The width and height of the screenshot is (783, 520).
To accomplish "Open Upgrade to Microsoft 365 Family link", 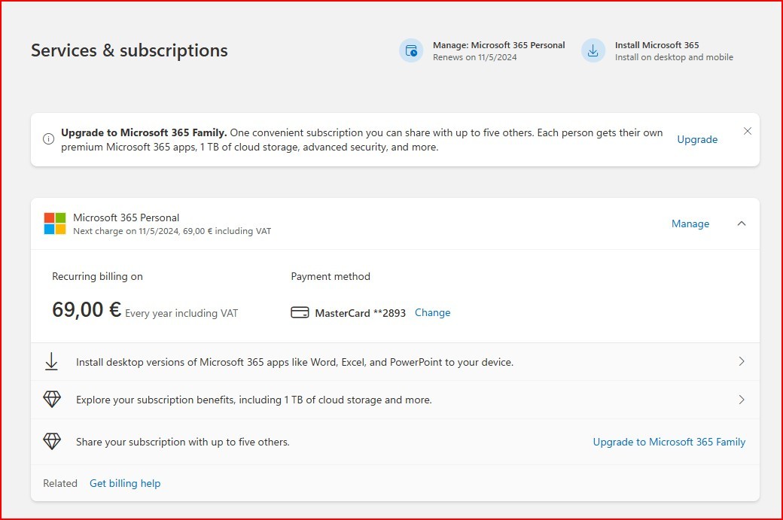I will pyautogui.click(x=669, y=442).
